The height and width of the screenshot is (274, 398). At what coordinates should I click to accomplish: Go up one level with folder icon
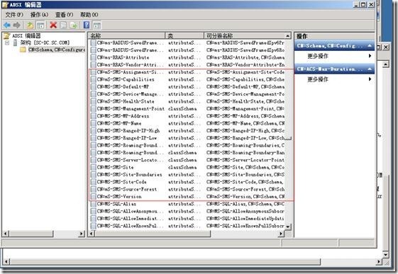[x=30, y=25]
